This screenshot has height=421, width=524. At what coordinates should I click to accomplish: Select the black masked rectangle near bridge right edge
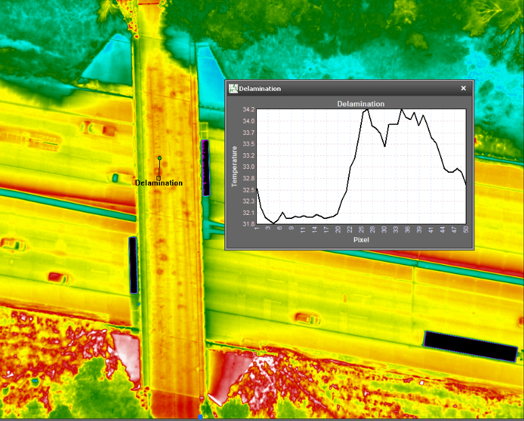[205, 167]
